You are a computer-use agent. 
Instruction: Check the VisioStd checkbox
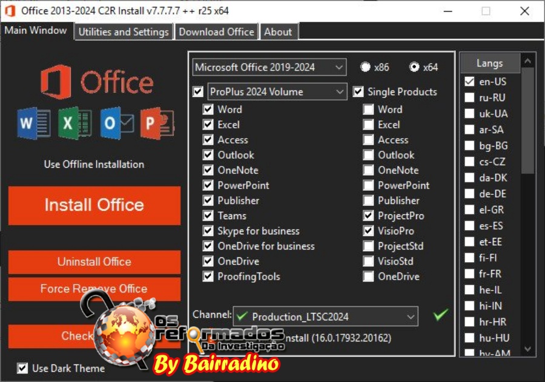coord(368,262)
